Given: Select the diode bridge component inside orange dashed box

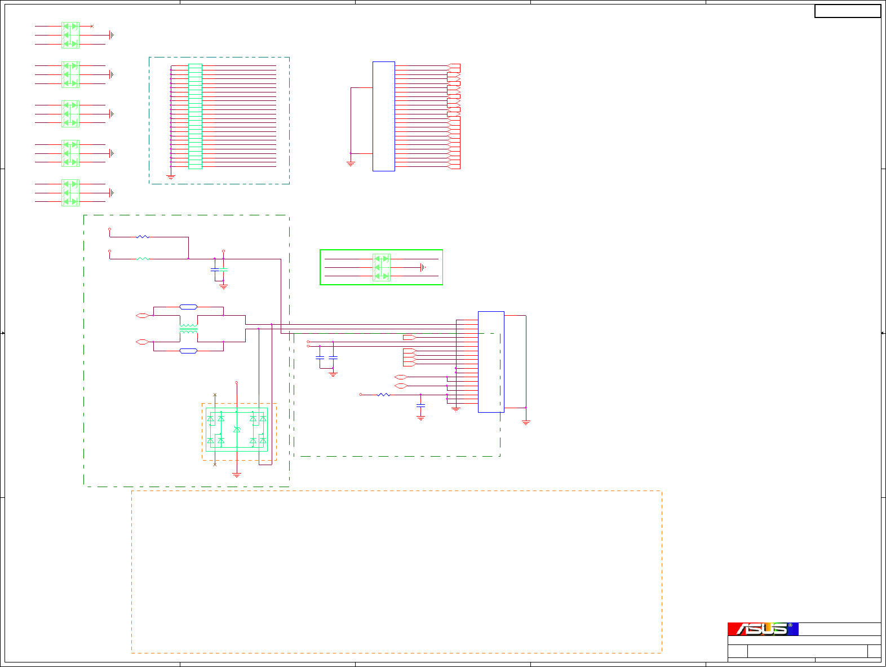Looking at the screenshot, I should tap(237, 430).
